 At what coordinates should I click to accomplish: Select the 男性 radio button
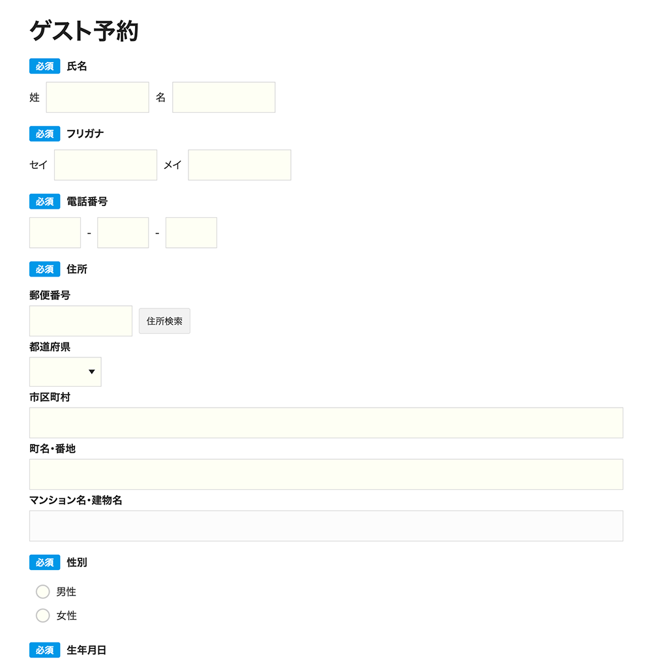[43, 592]
